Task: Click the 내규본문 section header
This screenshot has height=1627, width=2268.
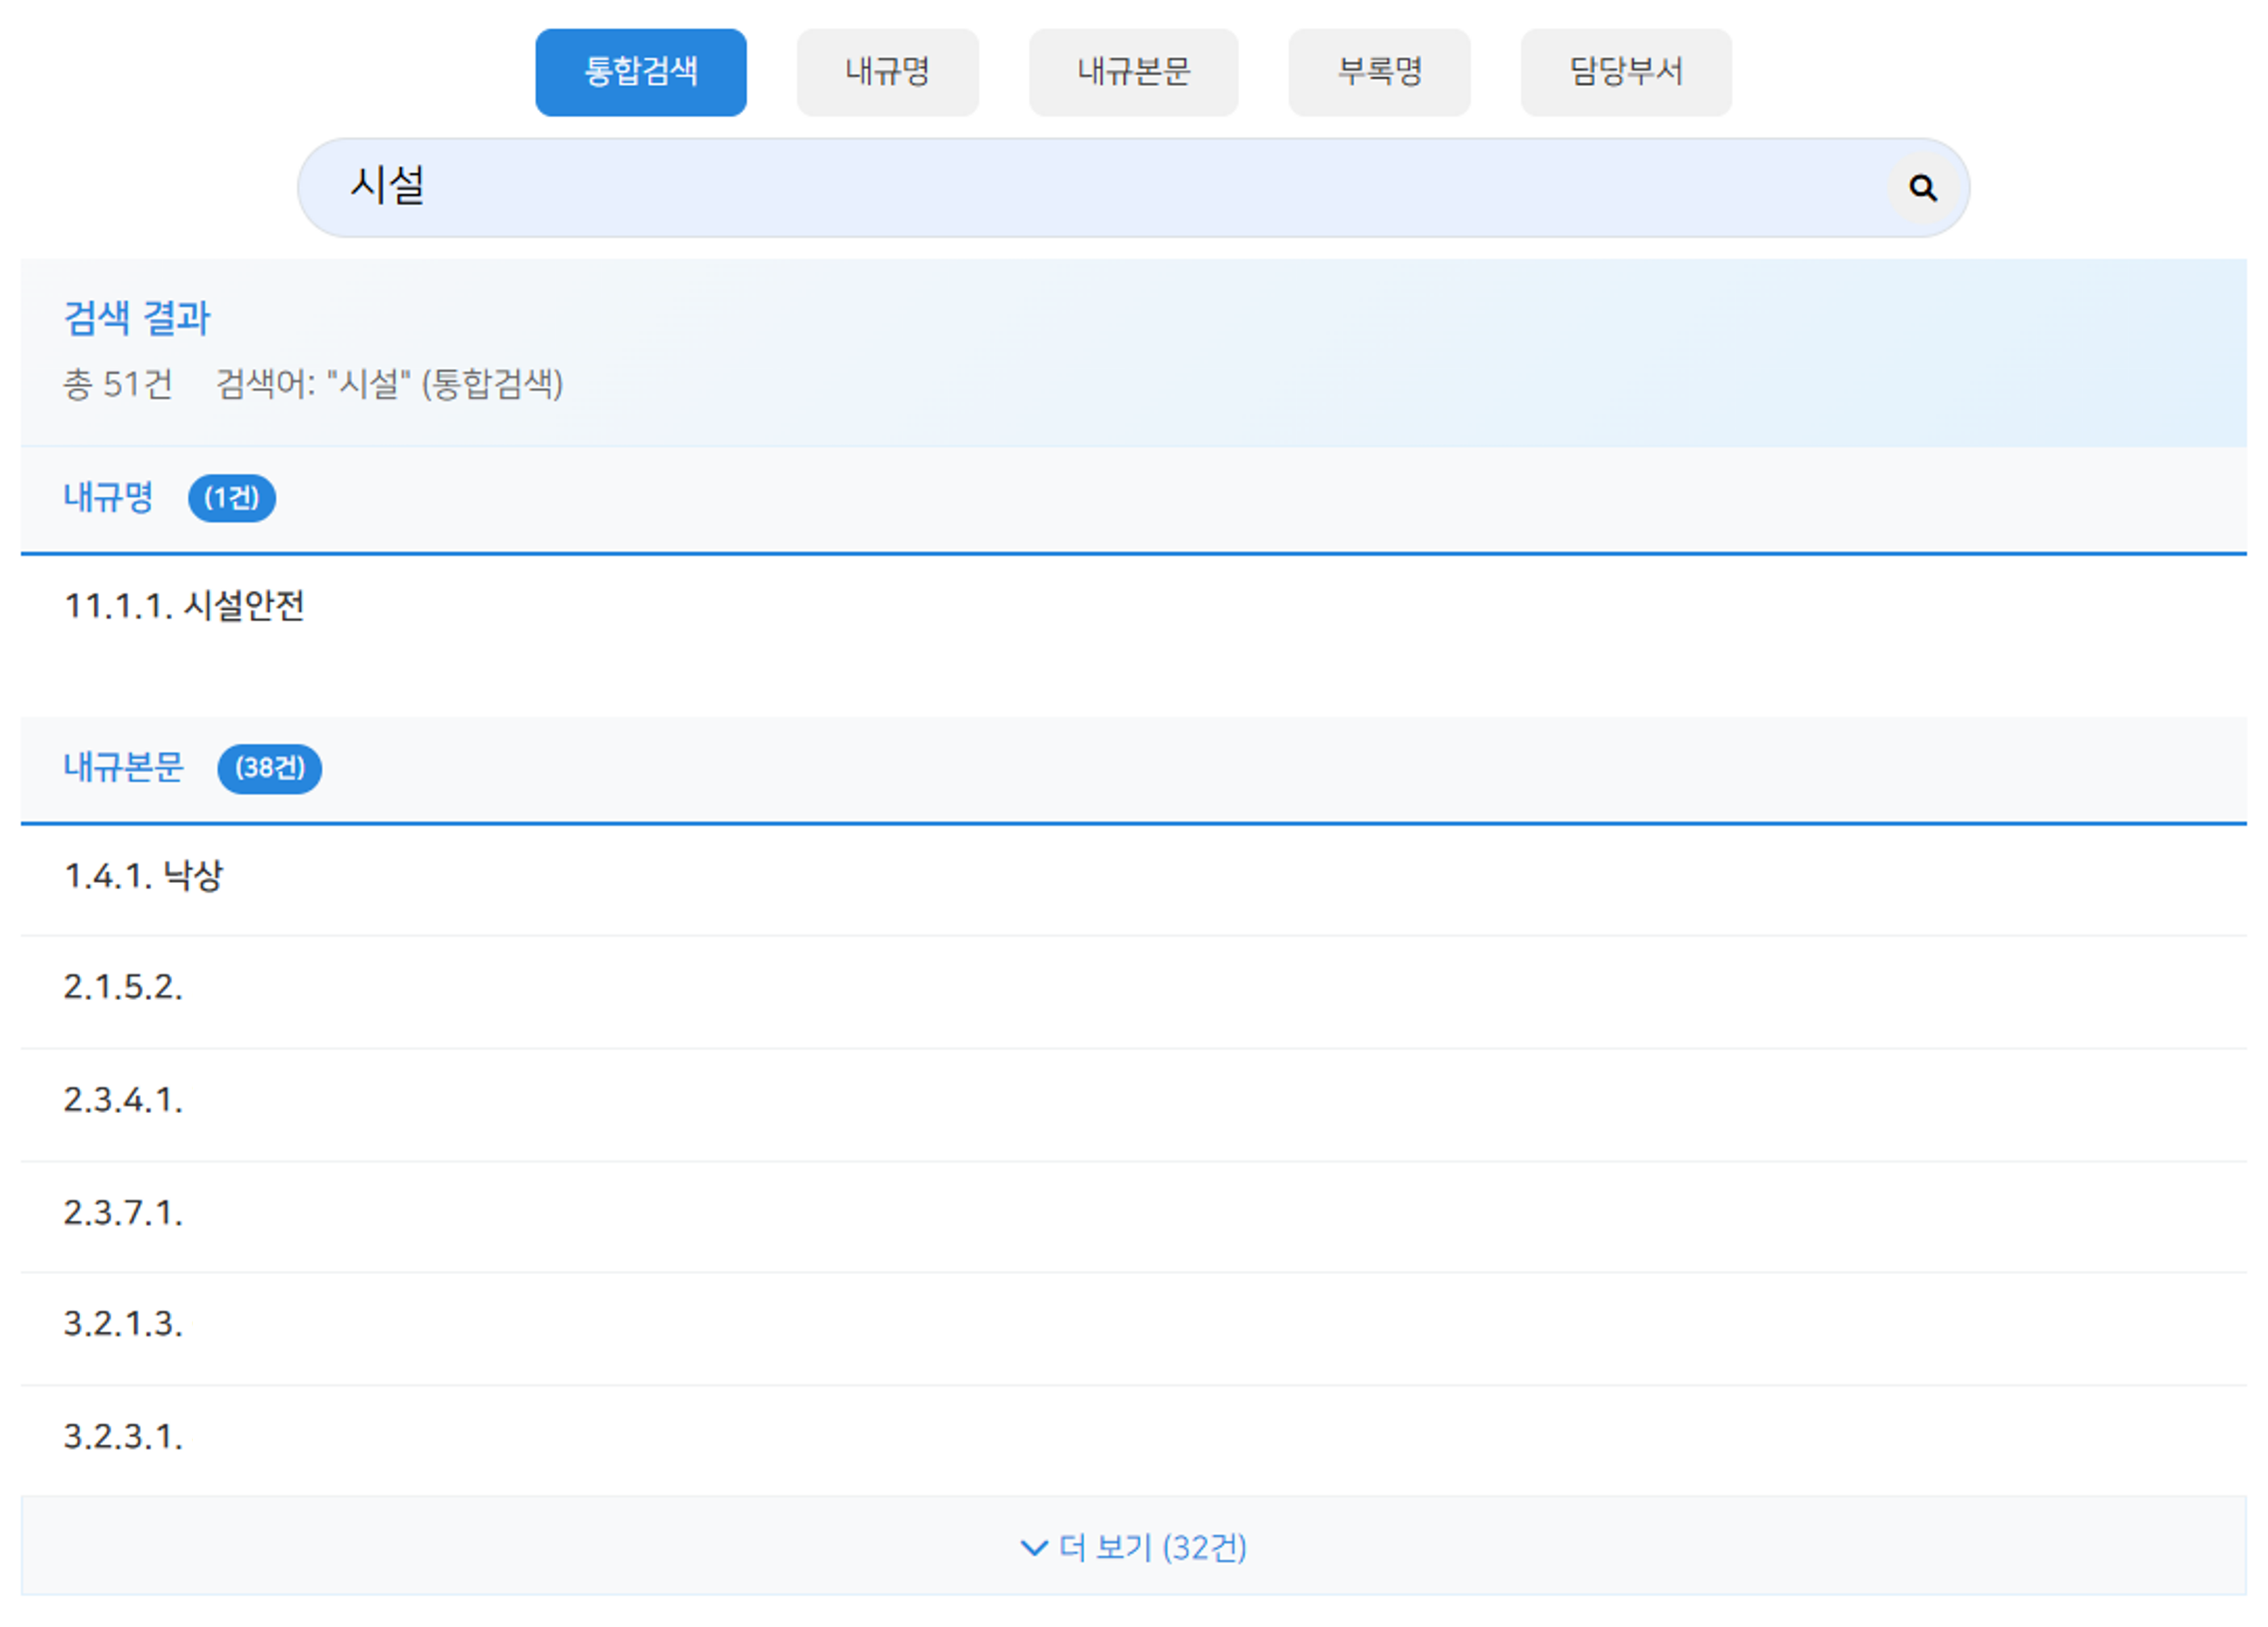Action: pyautogui.click(x=123, y=768)
